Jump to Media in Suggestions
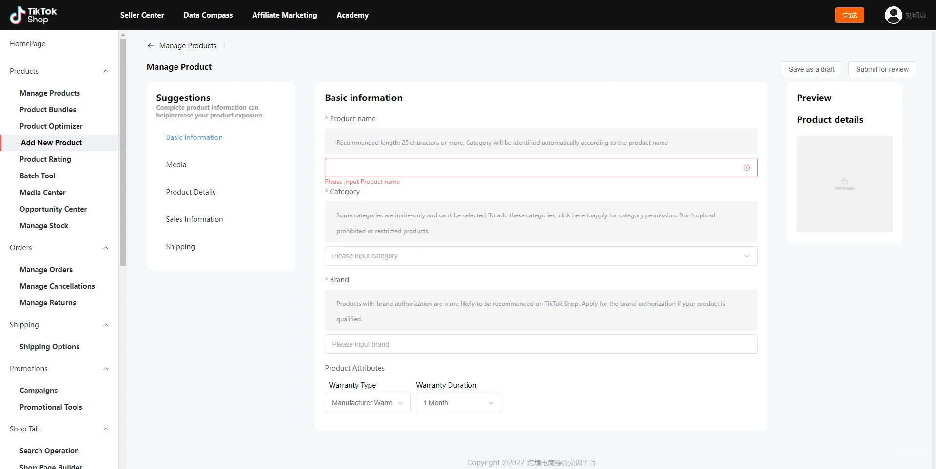 [176, 165]
